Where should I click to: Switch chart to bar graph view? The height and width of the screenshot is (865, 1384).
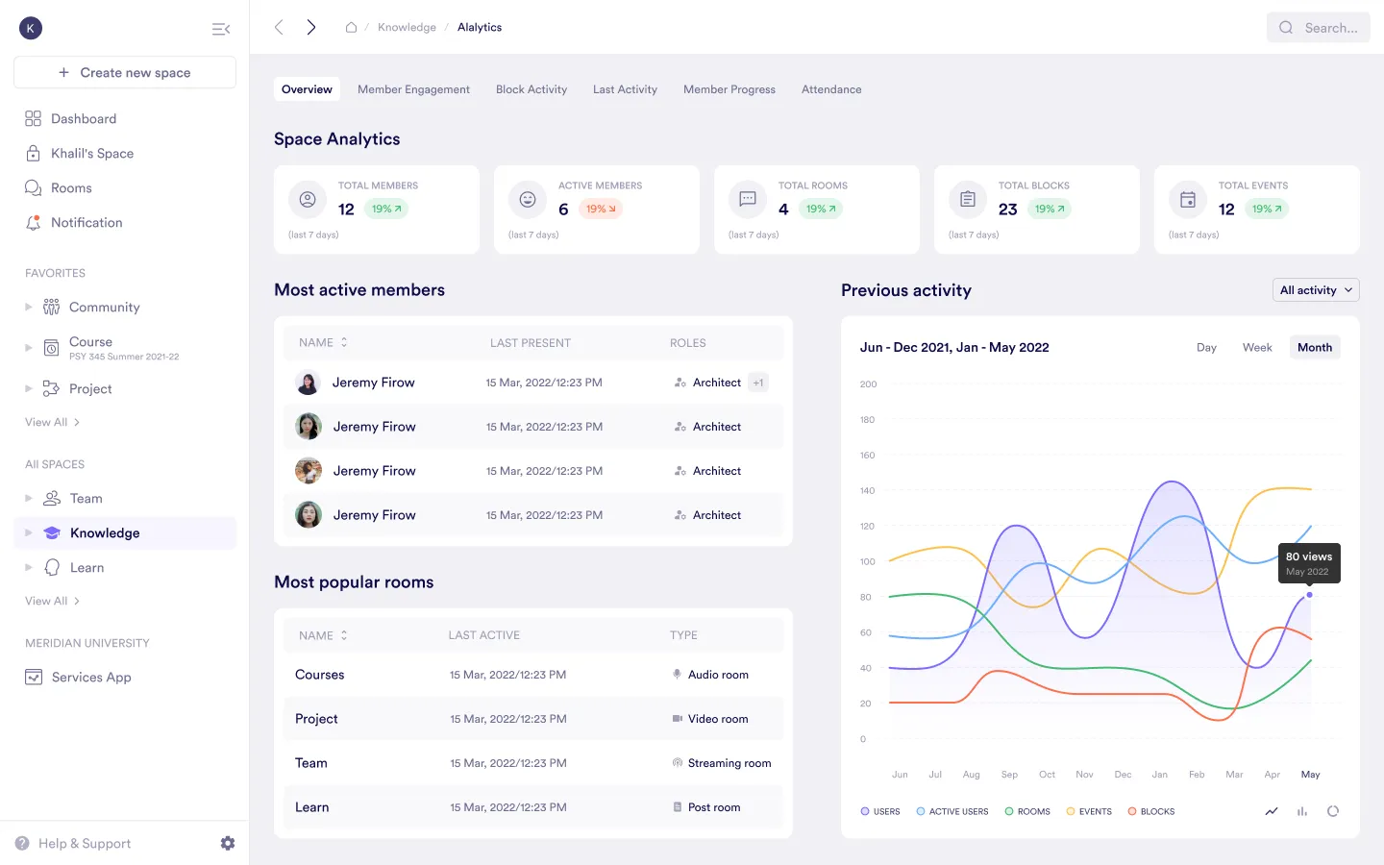(1302, 811)
